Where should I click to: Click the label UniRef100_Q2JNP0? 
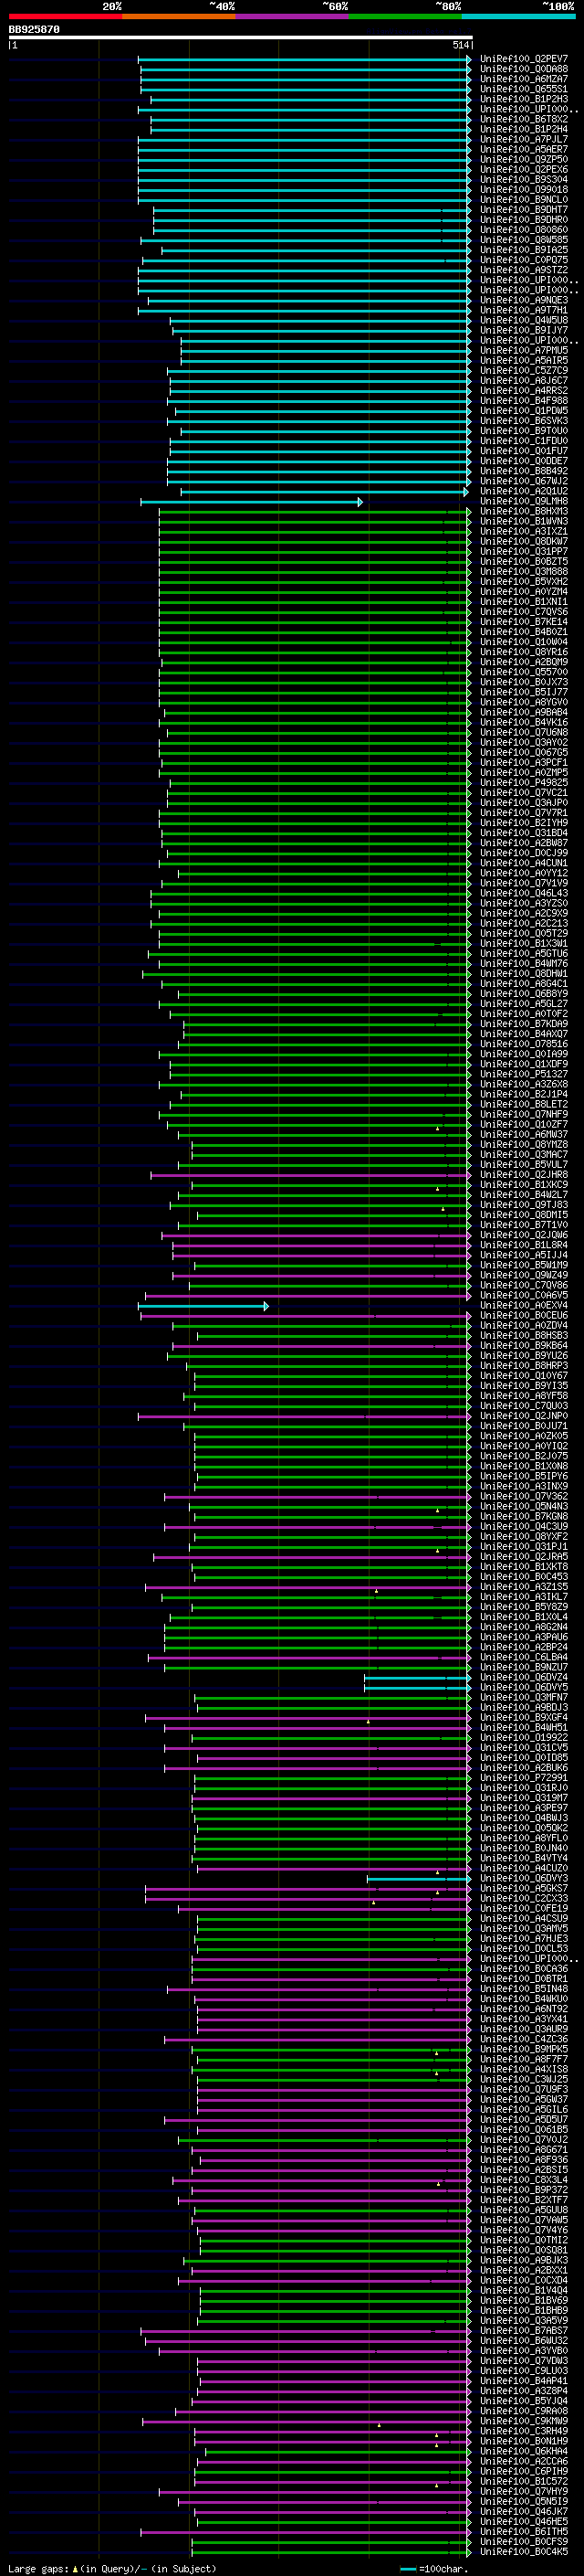click(x=524, y=1416)
